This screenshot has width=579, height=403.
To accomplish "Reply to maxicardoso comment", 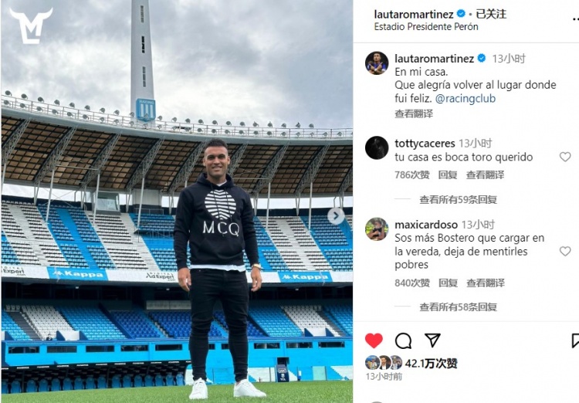I will tap(448, 283).
